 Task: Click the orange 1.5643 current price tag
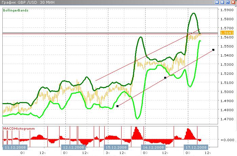225,33
